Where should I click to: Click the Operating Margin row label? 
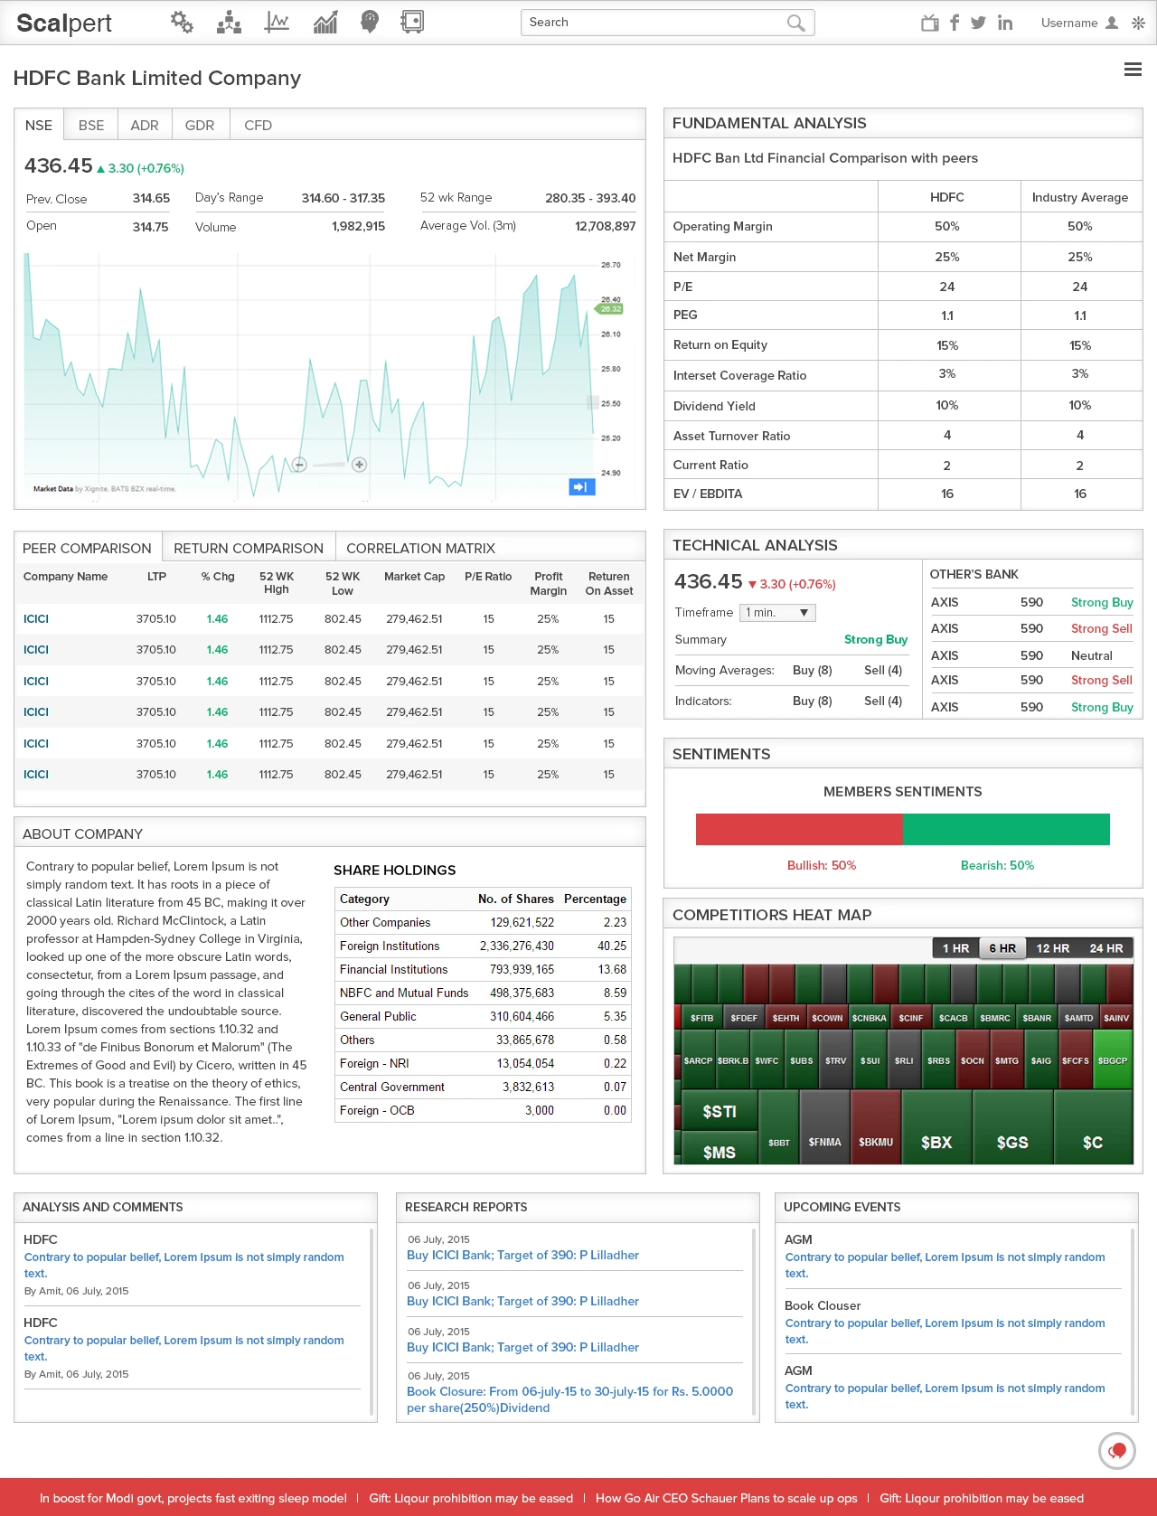pyautogui.click(x=723, y=226)
